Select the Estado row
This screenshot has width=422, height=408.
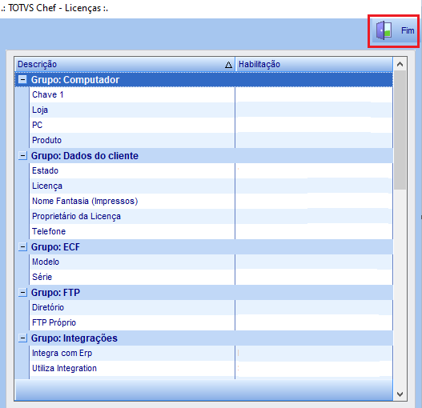click(x=211, y=170)
